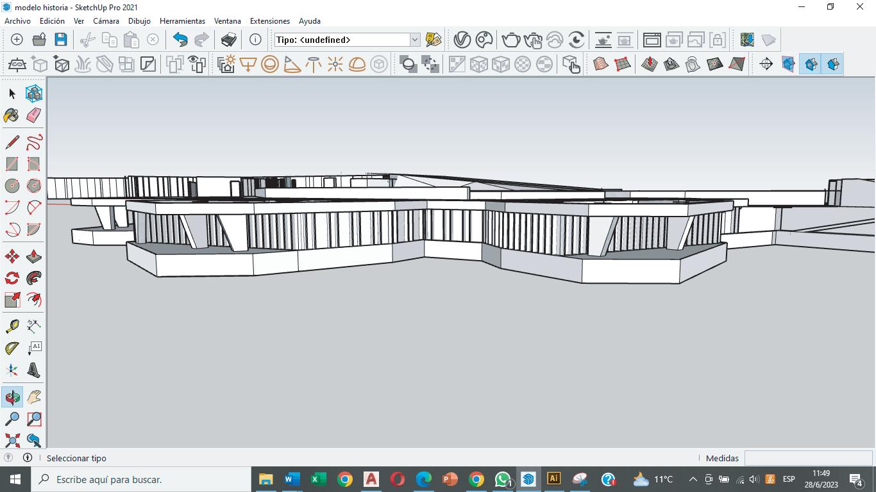Screen dimensions: 876x492
Task: Click the Add Location map icon
Action: (746, 40)
